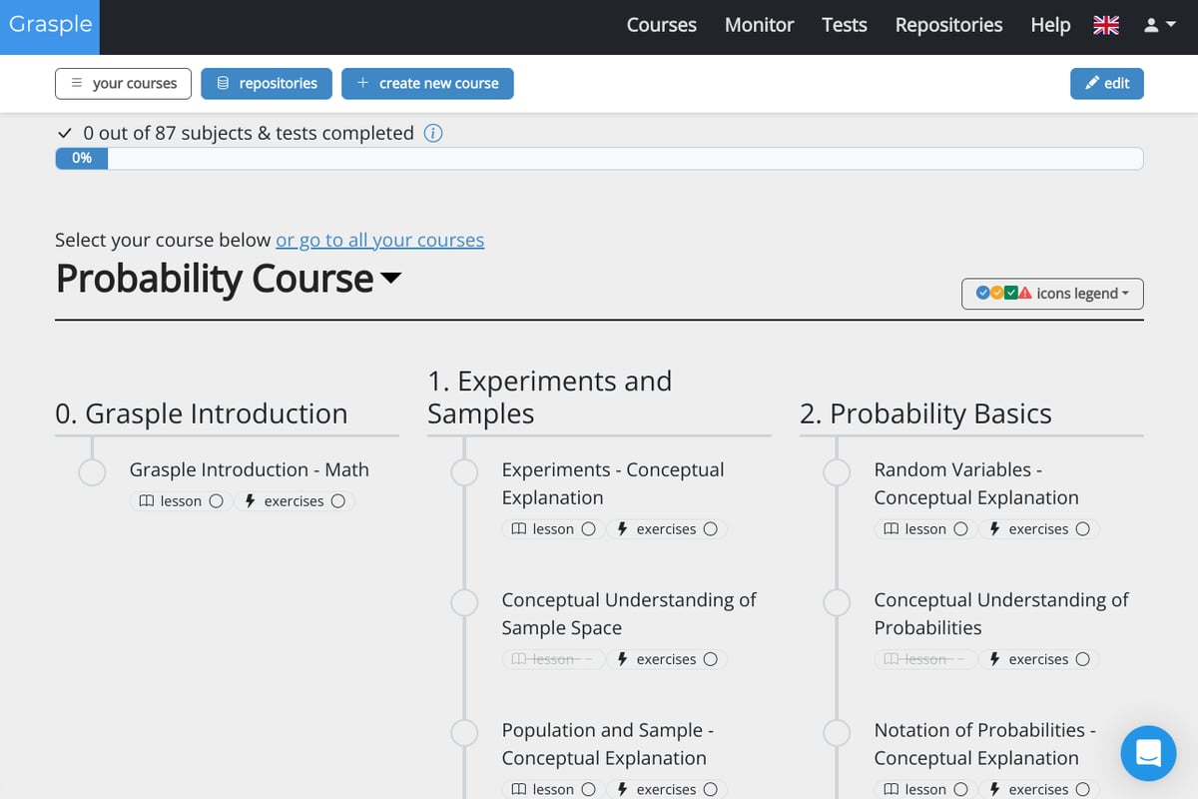This screenshot has height=799, width=1198.
Task: Open exercises of Random Variables - Conceptual Explanation
Action: [x=1039, y=529]
